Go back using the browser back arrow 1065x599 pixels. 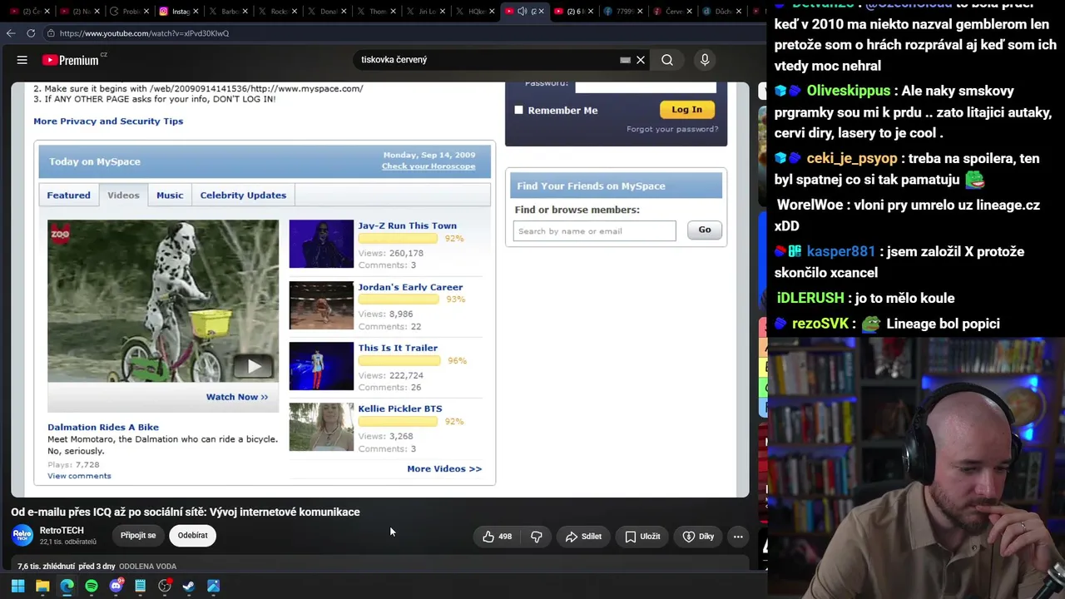pyautogui.click(x=11, y=33)
